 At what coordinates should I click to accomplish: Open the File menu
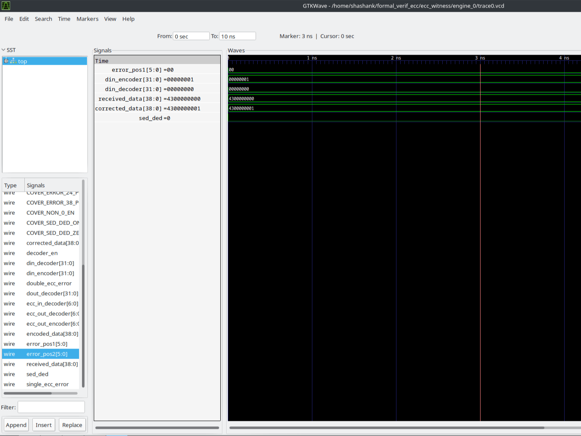[x=8, y=19]
